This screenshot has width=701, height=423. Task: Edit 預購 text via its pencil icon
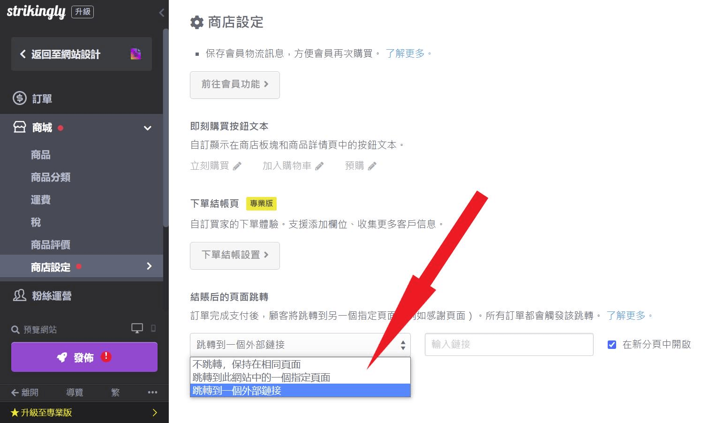372,165
